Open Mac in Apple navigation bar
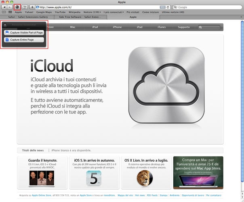 point(73,27)
